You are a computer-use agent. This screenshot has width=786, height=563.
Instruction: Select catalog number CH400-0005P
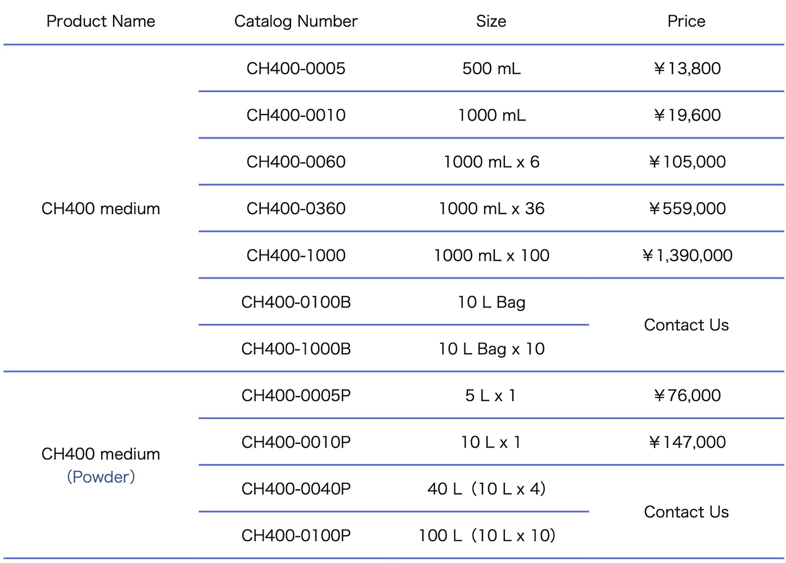click(x=296, y=395)
